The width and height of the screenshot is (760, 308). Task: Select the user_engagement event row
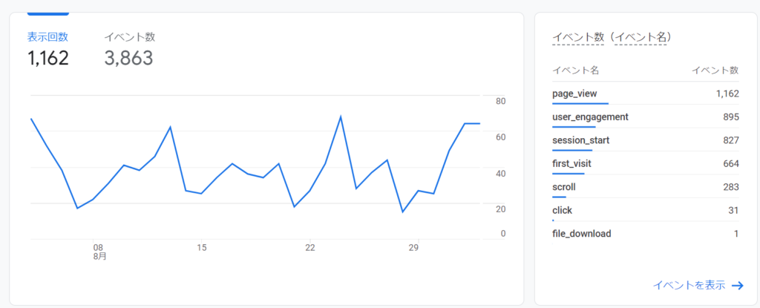pos(590,117)
